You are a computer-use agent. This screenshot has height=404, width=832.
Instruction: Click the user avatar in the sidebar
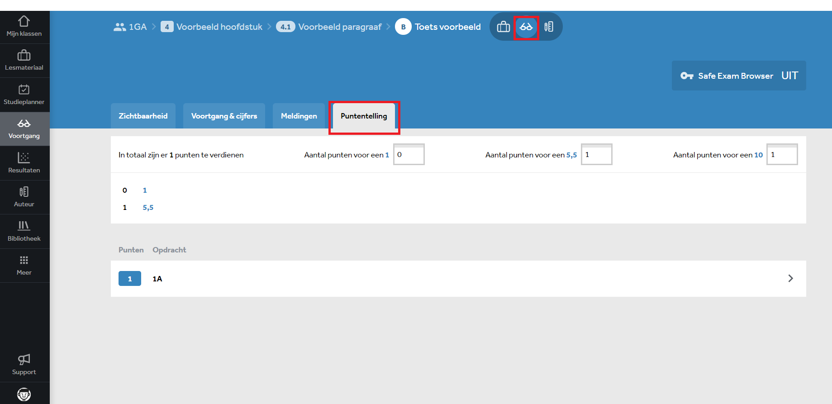24,394
